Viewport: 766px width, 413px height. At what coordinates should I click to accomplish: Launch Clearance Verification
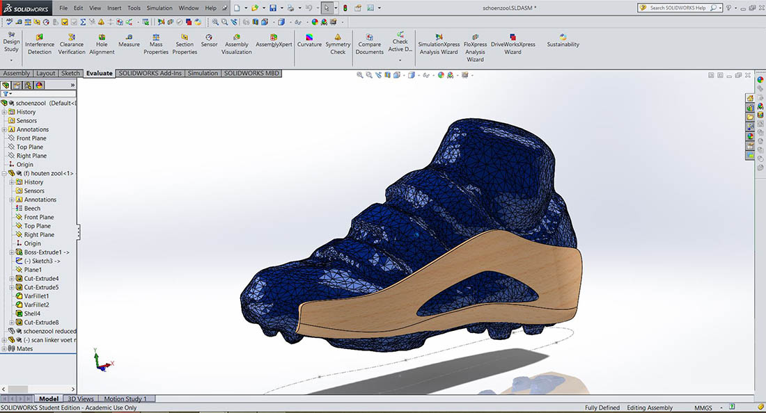72,44
